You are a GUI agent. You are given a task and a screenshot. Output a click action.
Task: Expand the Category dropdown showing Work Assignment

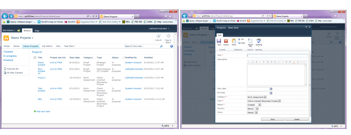[265, 97]
